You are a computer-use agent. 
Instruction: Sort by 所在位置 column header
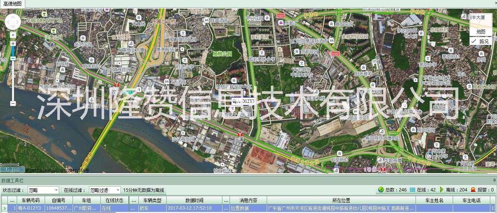[x=341, y=200]
